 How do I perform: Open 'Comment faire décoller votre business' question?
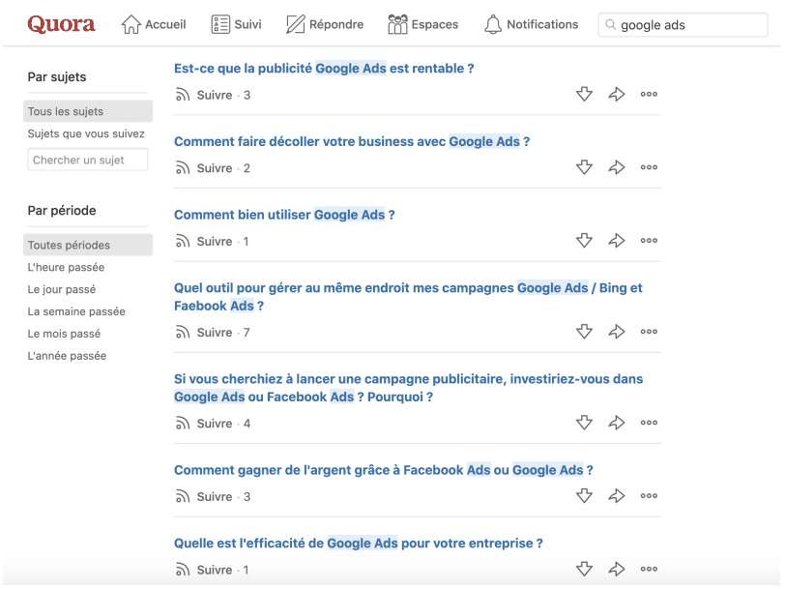pos(352,141)
